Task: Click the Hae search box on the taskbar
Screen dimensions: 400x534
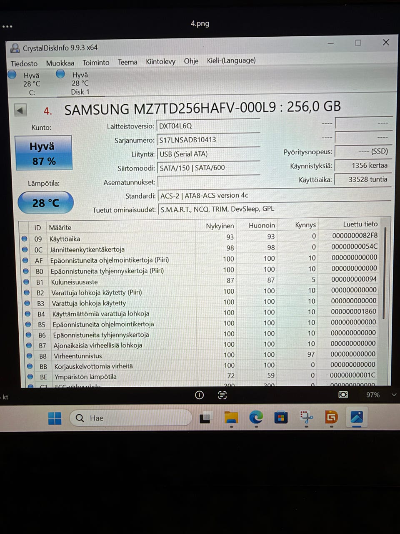Action: [131, 418]
